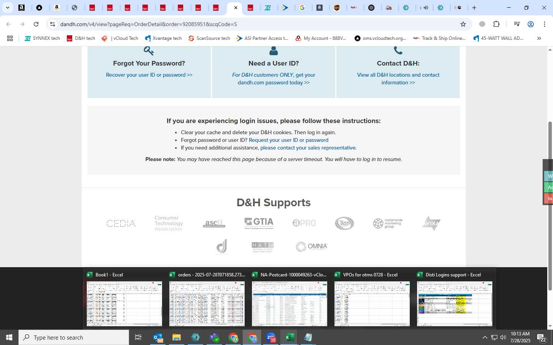Open the Apps grid in bookmarks bar
This screenshot has height=345, width=553.
10,38
